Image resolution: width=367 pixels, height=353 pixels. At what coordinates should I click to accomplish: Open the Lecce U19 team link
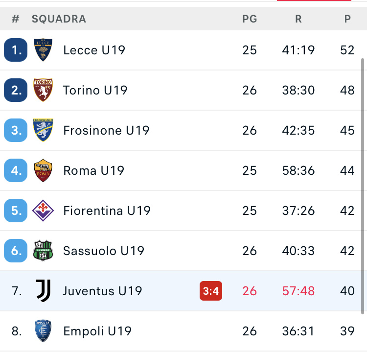(x=94, y=50)
